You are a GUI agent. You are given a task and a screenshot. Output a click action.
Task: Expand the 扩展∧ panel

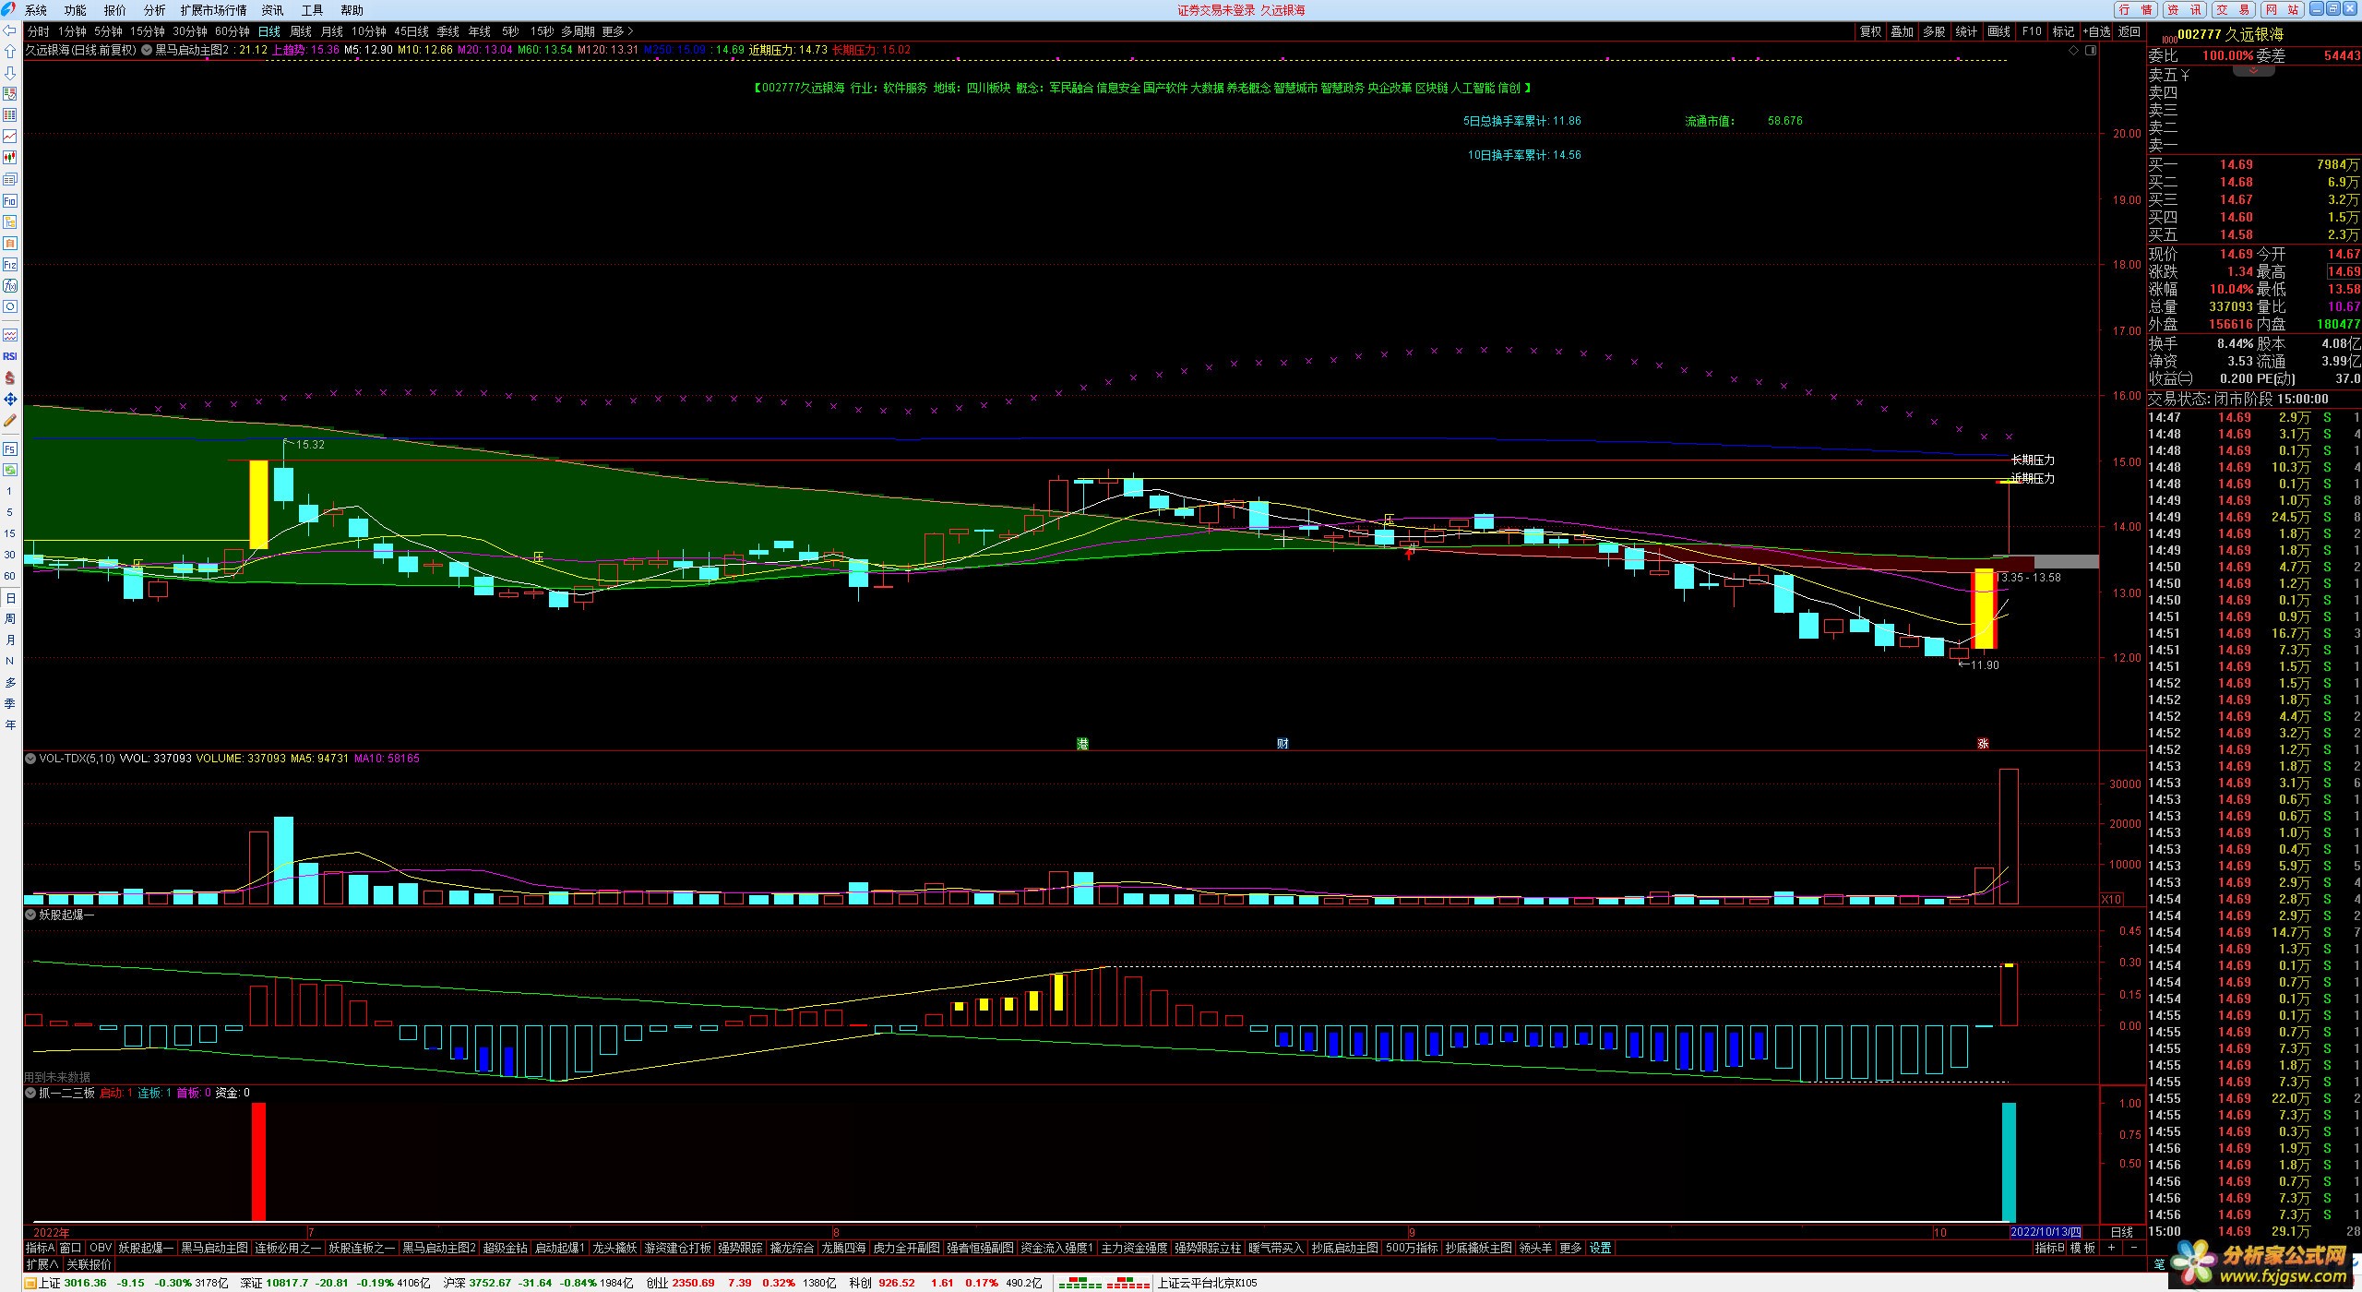42,1264
